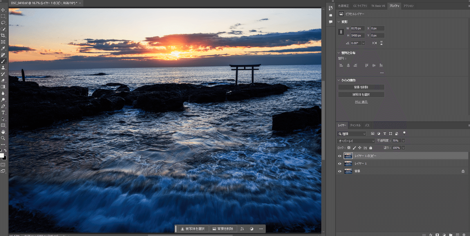This screenshot has width=470, height=236.
Task: Switch to the チャンネル tab
Action: click(x=355, y=125)
